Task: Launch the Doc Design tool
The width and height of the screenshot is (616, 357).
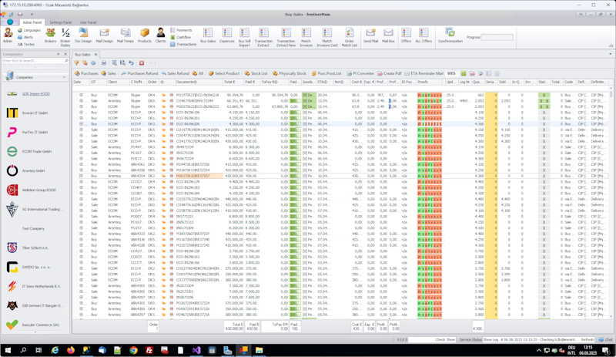Action: 83,35
